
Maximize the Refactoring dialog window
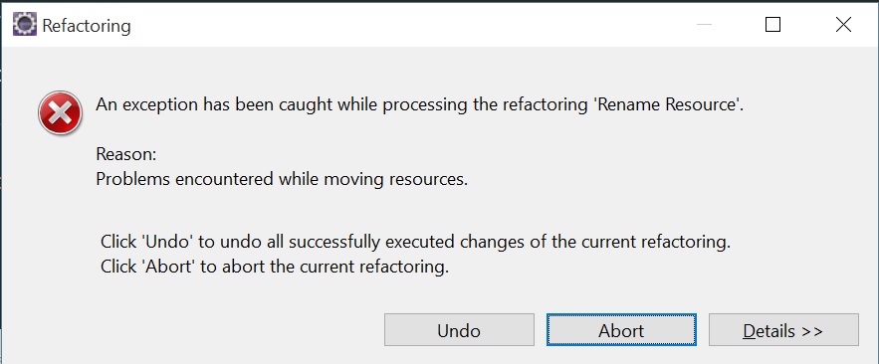point(773,25)
